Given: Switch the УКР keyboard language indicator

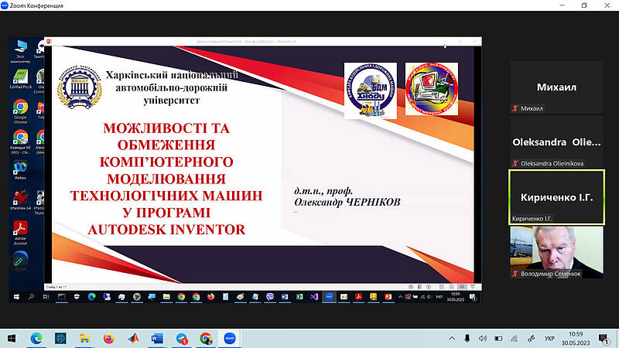Looking at the screenshot, I should pyautogui.click(x=549, y=338).
